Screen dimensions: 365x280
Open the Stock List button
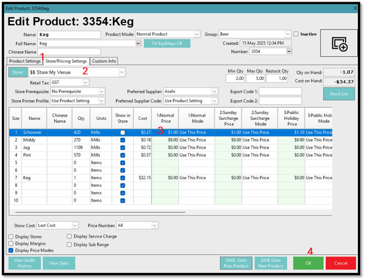[x=339, y=94]
